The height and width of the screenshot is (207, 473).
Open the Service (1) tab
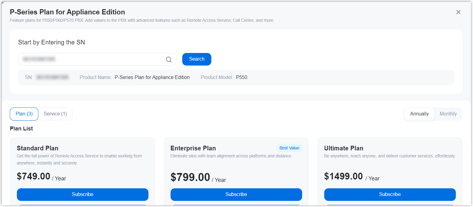[x=55, y=114]
